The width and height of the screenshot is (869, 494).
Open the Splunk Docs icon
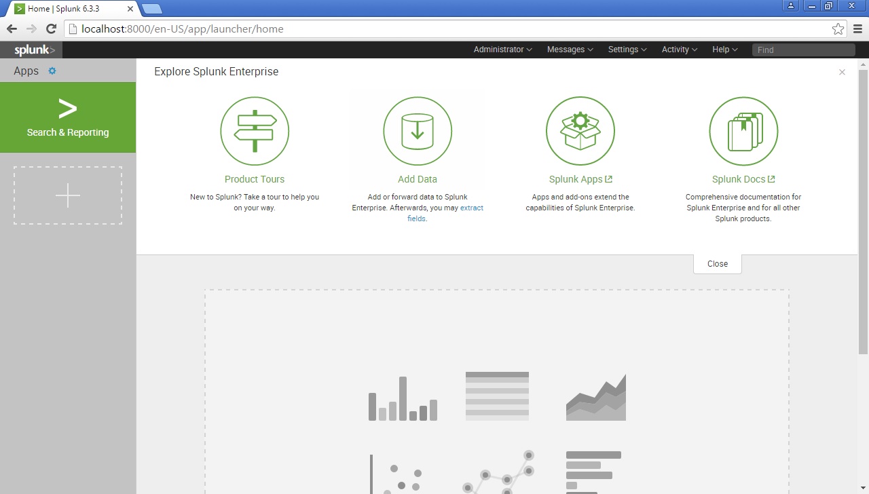pos(743,131)
